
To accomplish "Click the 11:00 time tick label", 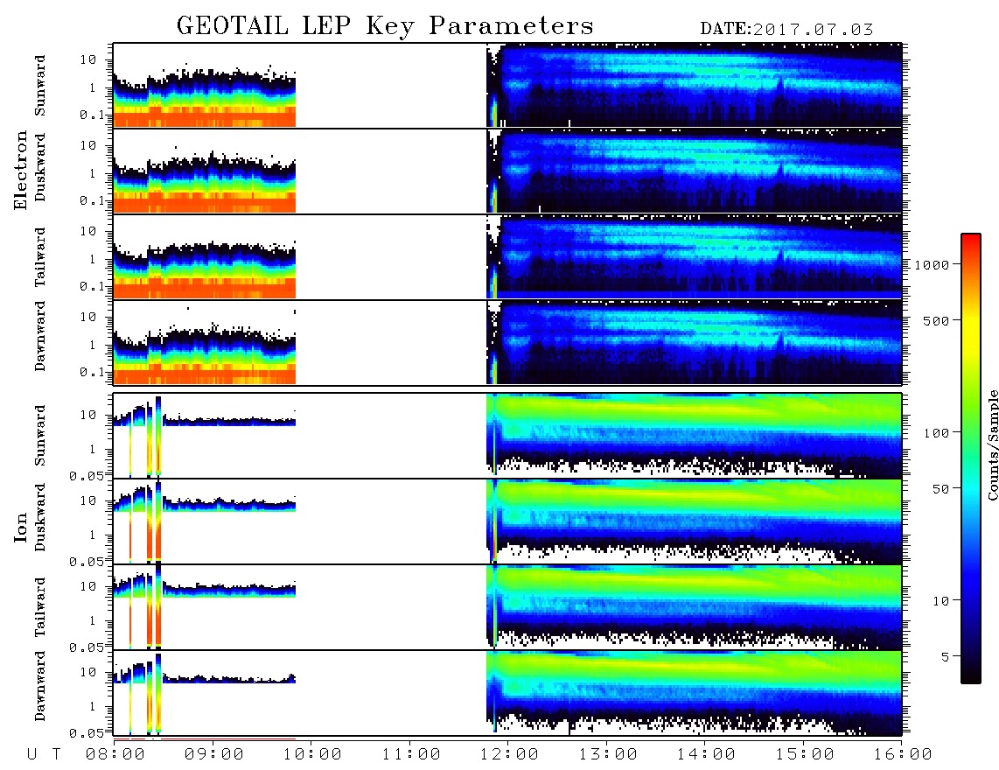I will tap(411, 754).
